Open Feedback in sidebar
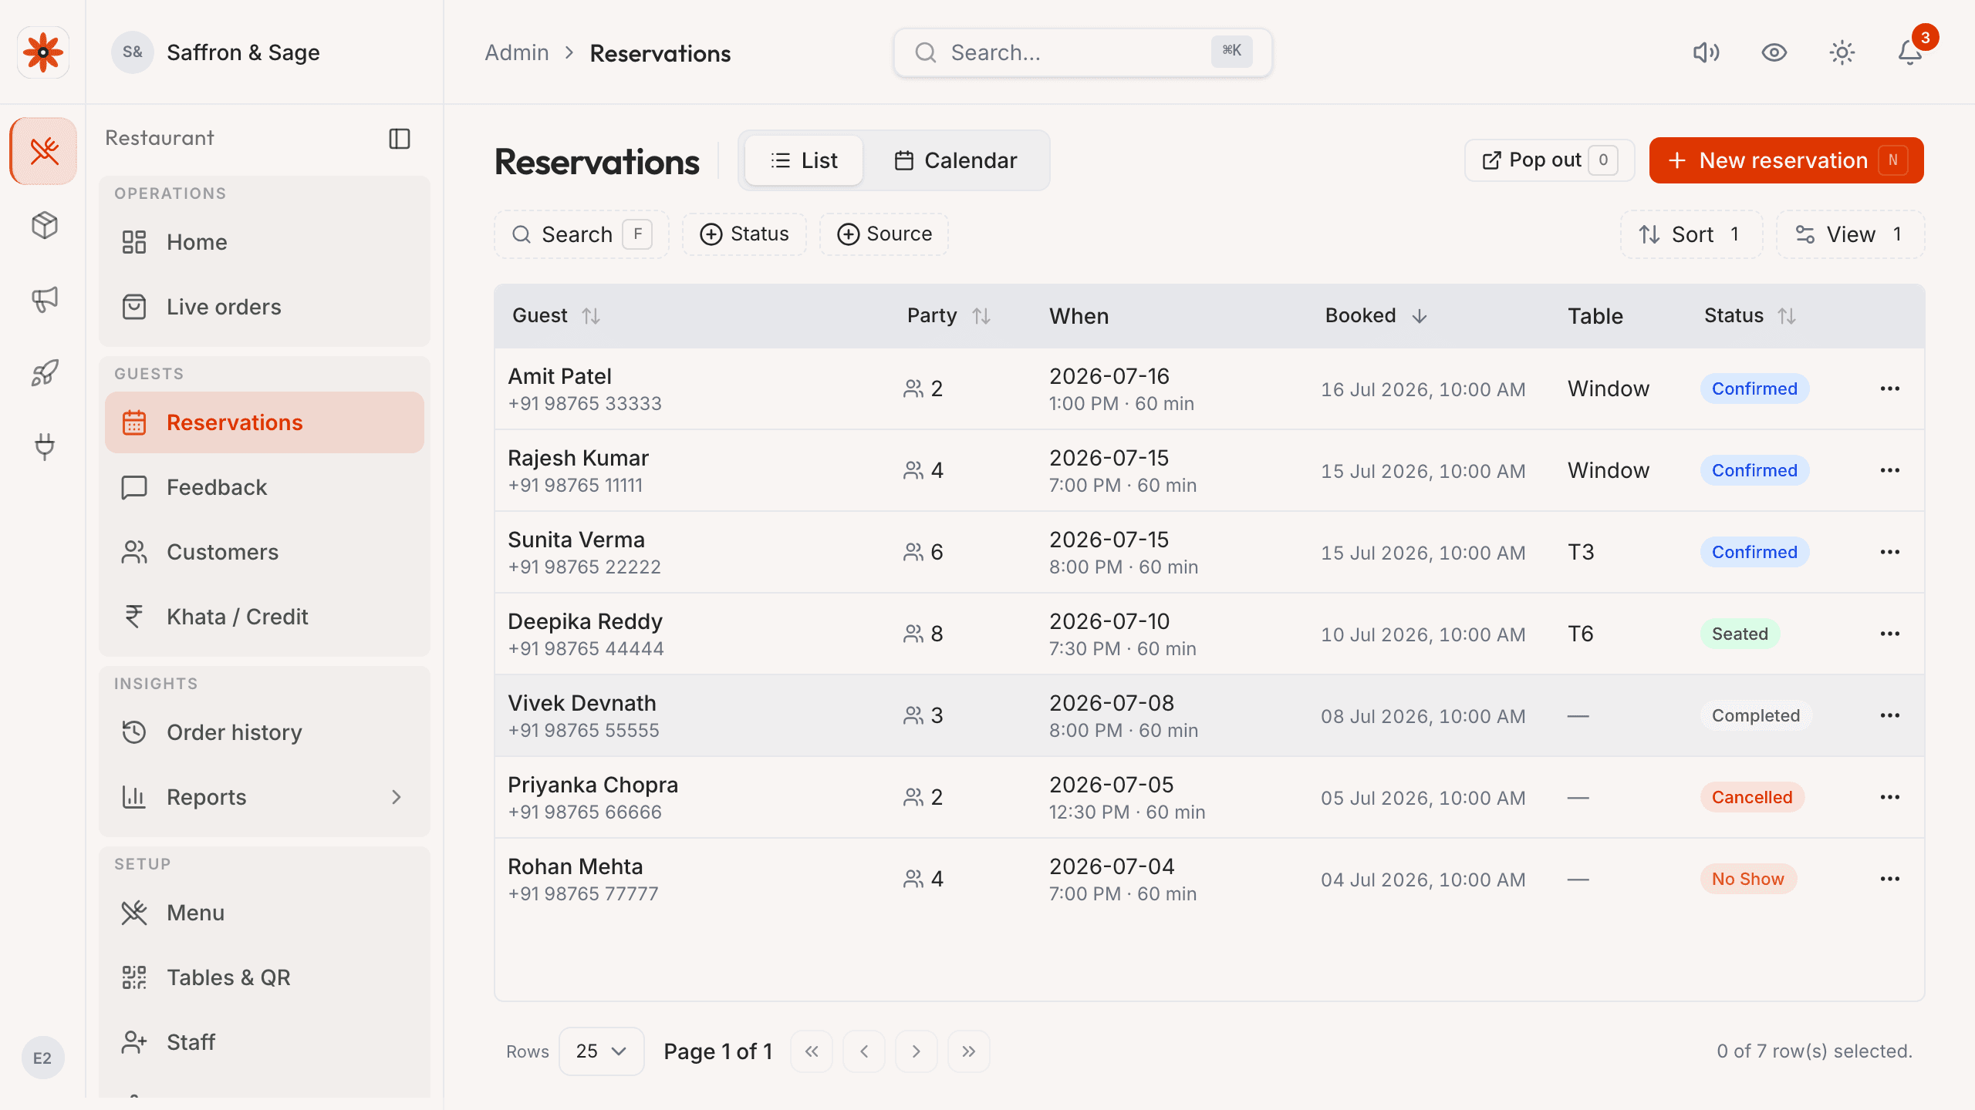The width and height of the screenshot is (1975, 1110). coord(265,487)
